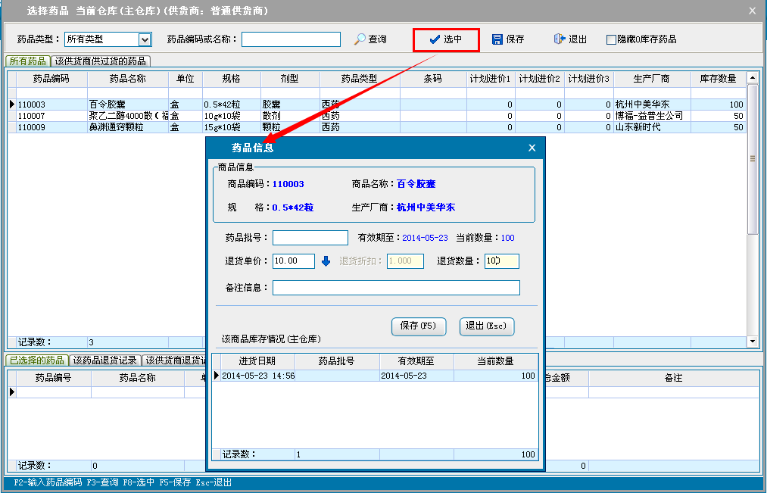Click the 选中 checkmark icon button

435,39
